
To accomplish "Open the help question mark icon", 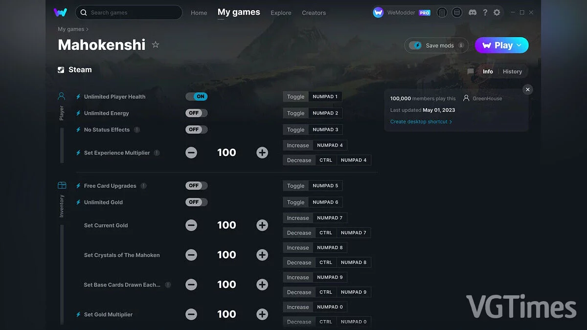I will 485,13.
